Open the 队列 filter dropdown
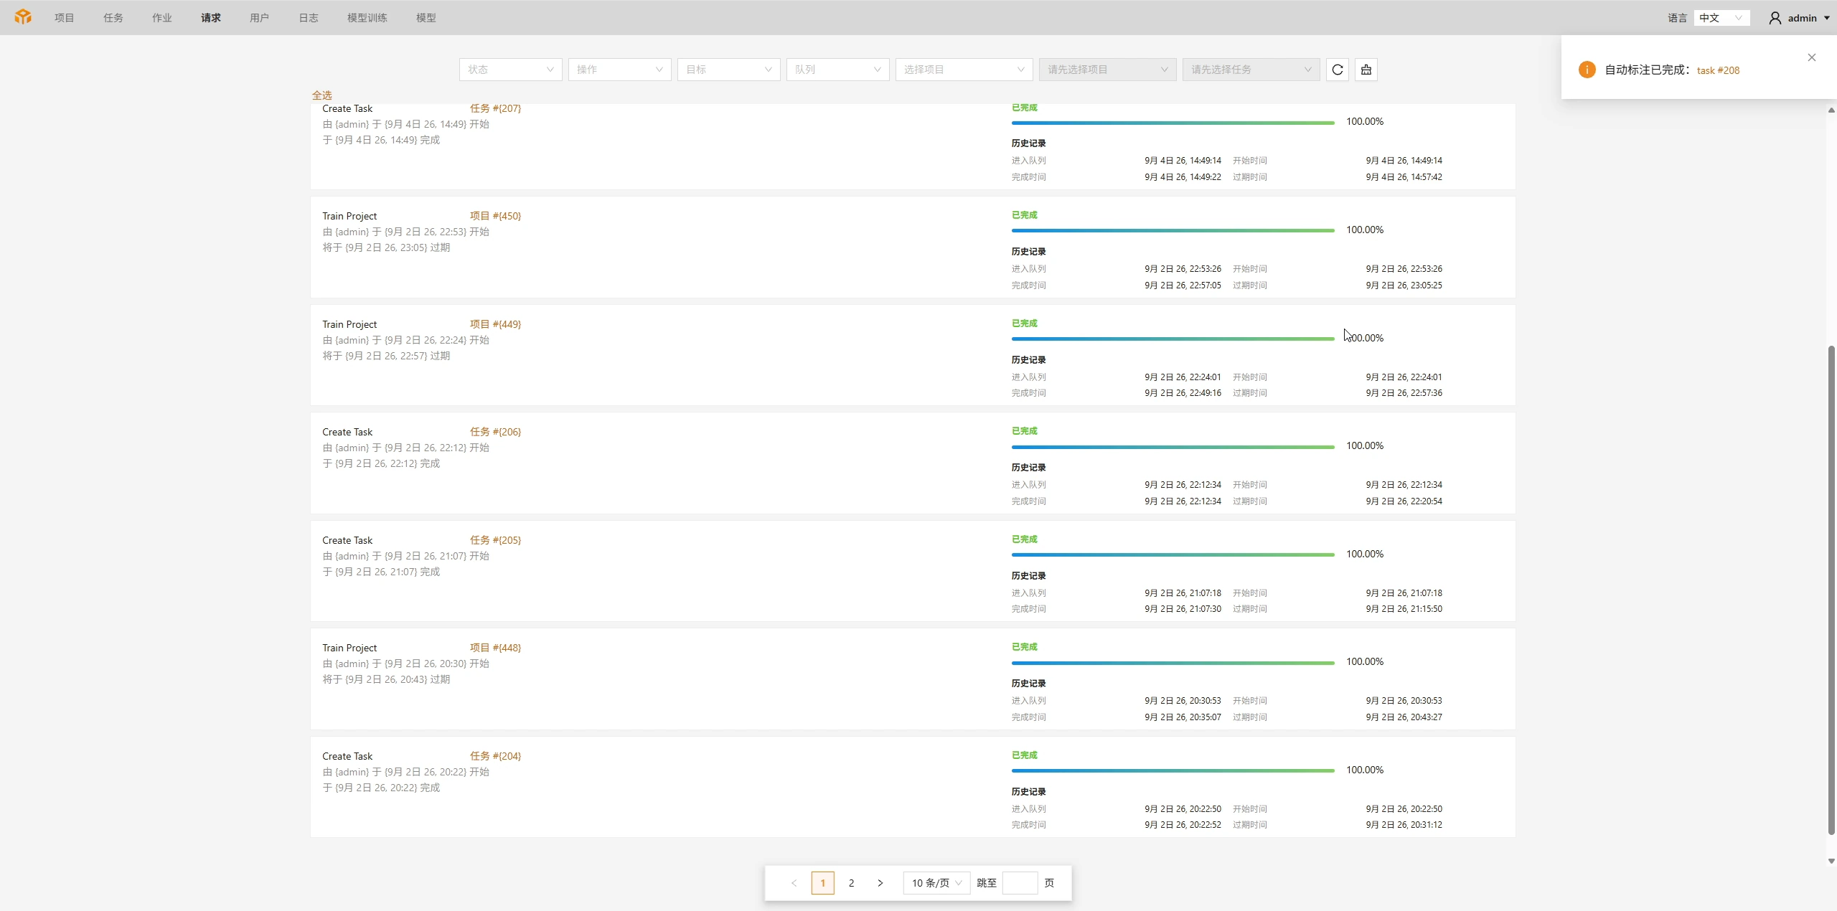This screenshot has height=911, width=1837. click(x=838, y=70)
